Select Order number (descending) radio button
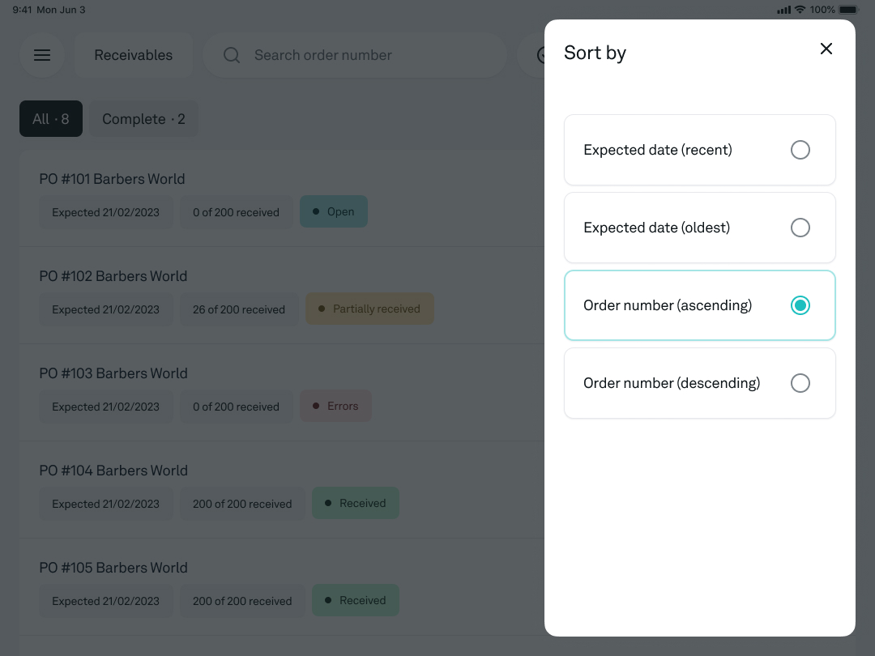Screen dimensions: 875x656 (800, 383)
